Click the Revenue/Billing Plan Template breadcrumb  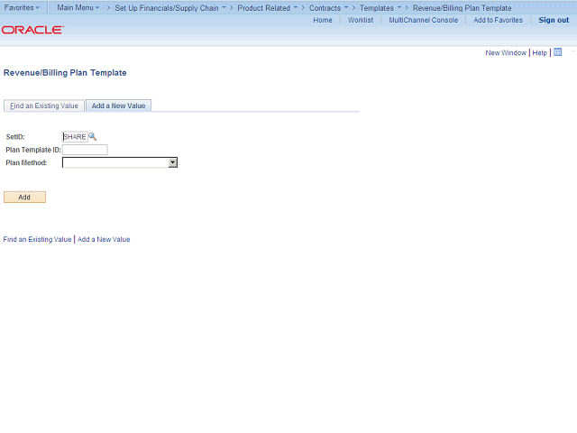462,8
